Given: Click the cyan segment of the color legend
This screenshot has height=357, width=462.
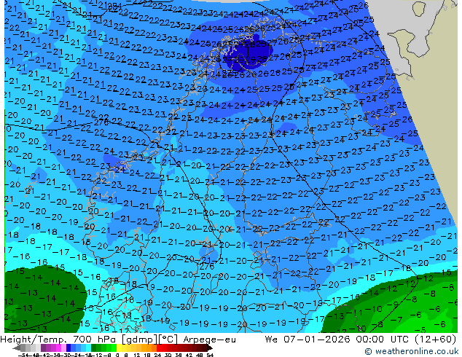Looking at the screenshot, I should 89,348.
